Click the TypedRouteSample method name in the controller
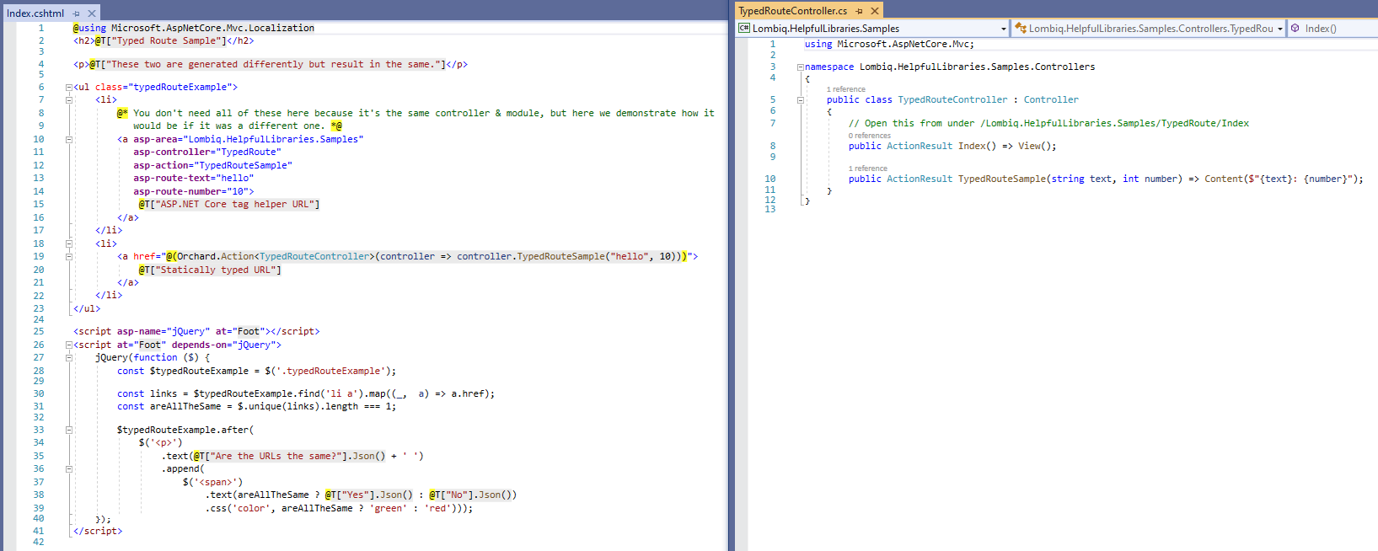 1002,179
